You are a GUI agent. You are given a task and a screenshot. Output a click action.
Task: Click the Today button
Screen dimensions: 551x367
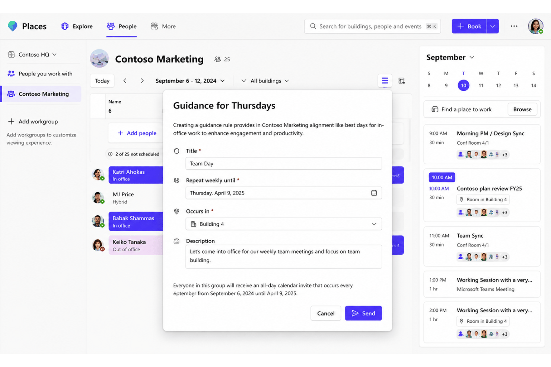(102, 81)
